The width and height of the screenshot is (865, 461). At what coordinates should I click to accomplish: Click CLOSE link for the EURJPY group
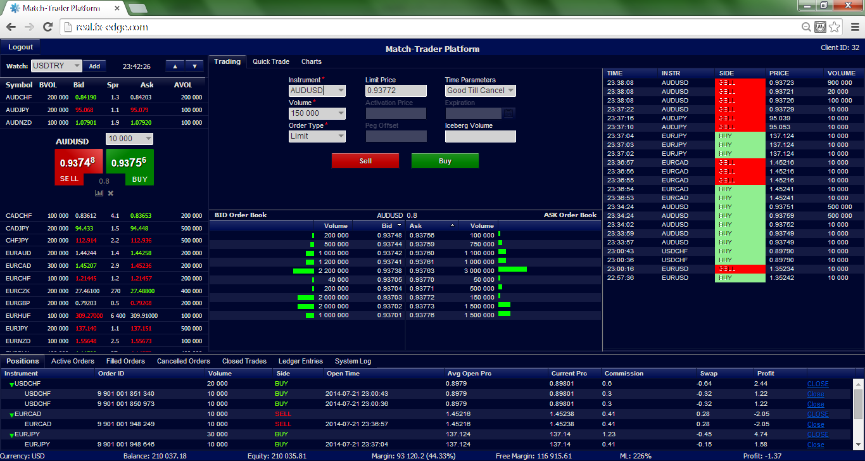(x=818, y=434)
